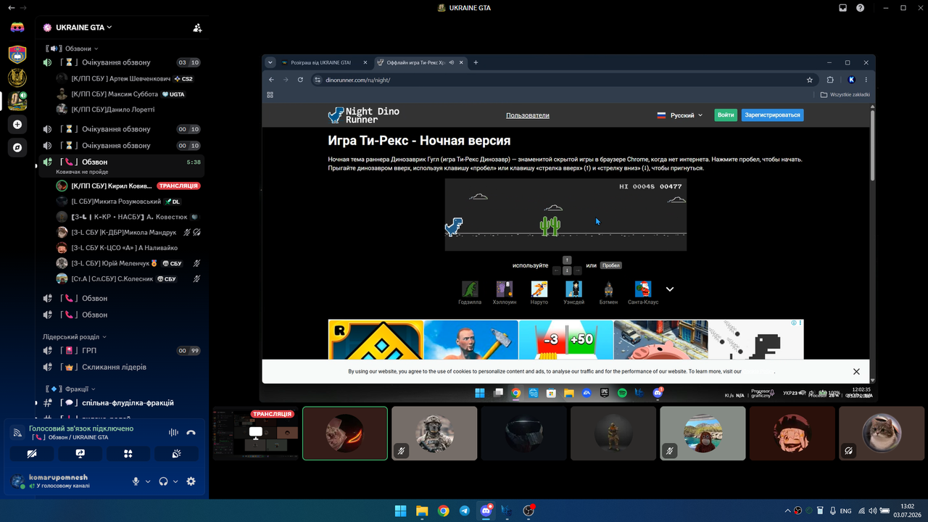Viewport: 928px width, 522px height.
Task: Open the Discover servers compass icon
Action: pos(17,147)
